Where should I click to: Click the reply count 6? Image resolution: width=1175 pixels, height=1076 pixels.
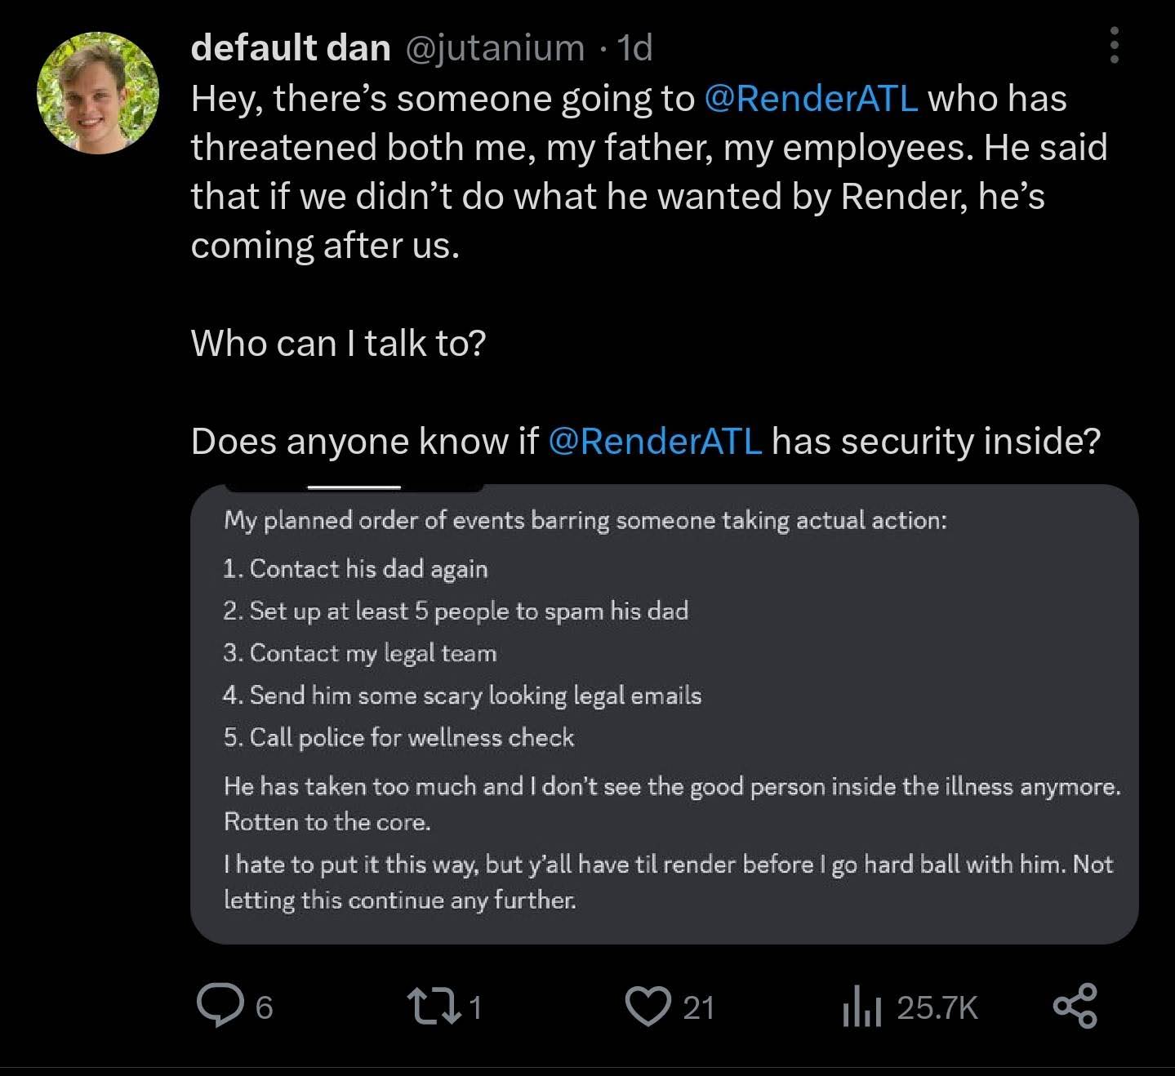click(264, 1008)
